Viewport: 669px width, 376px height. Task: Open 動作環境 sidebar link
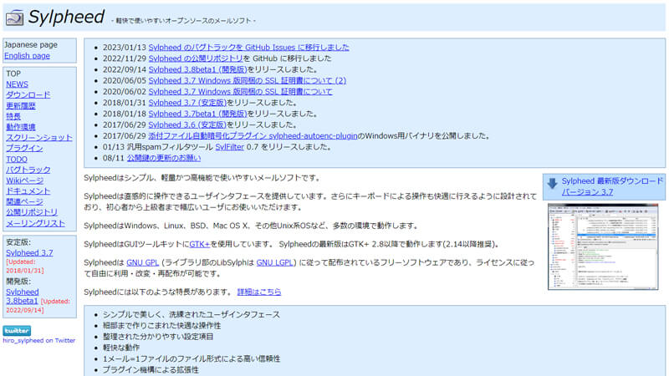(x=20, y=127)
